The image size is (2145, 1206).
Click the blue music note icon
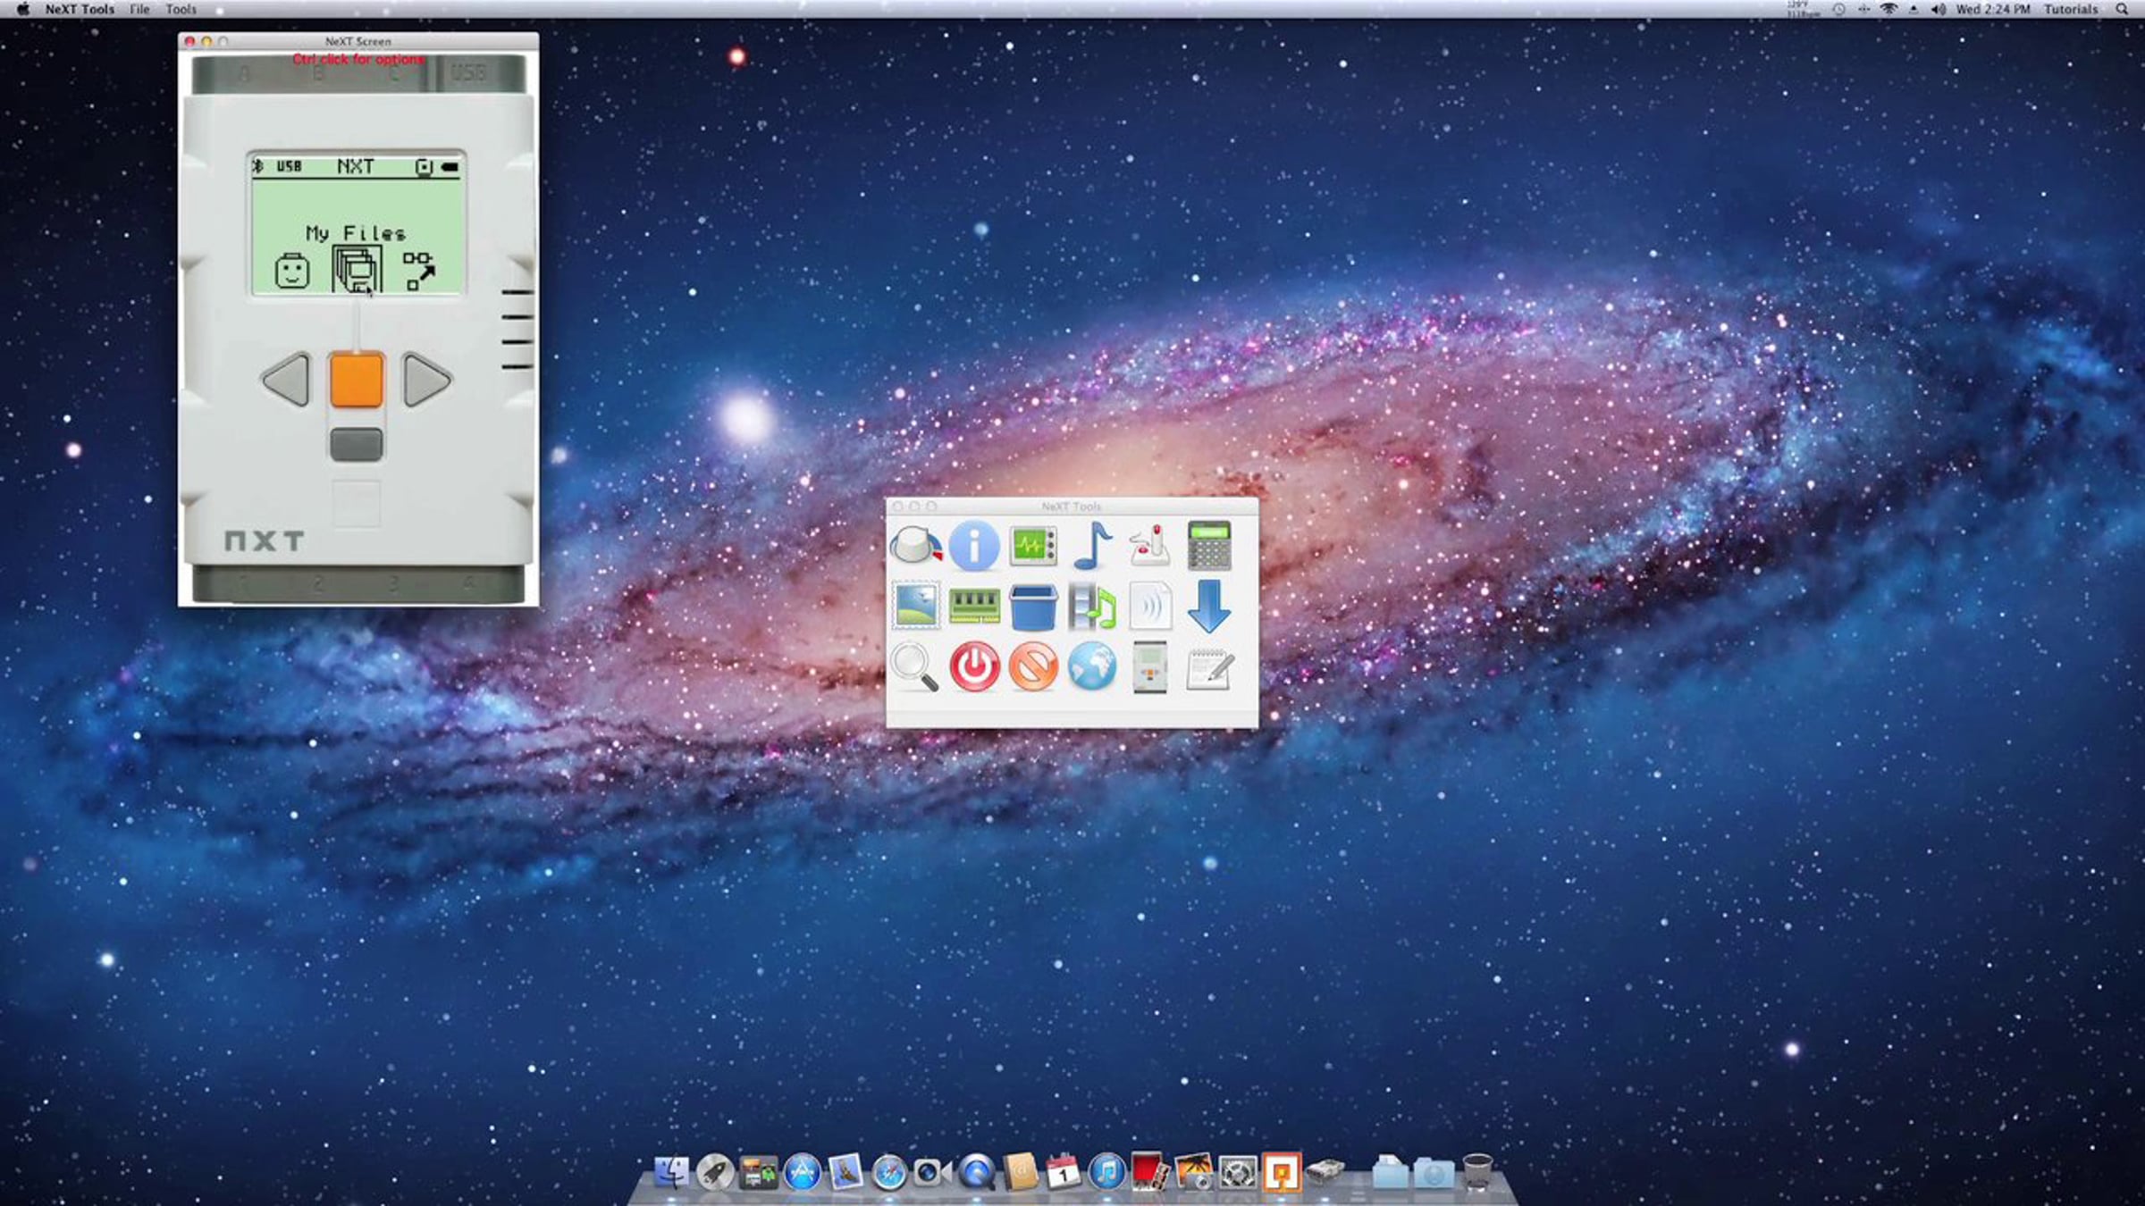tap(1091, 545)
